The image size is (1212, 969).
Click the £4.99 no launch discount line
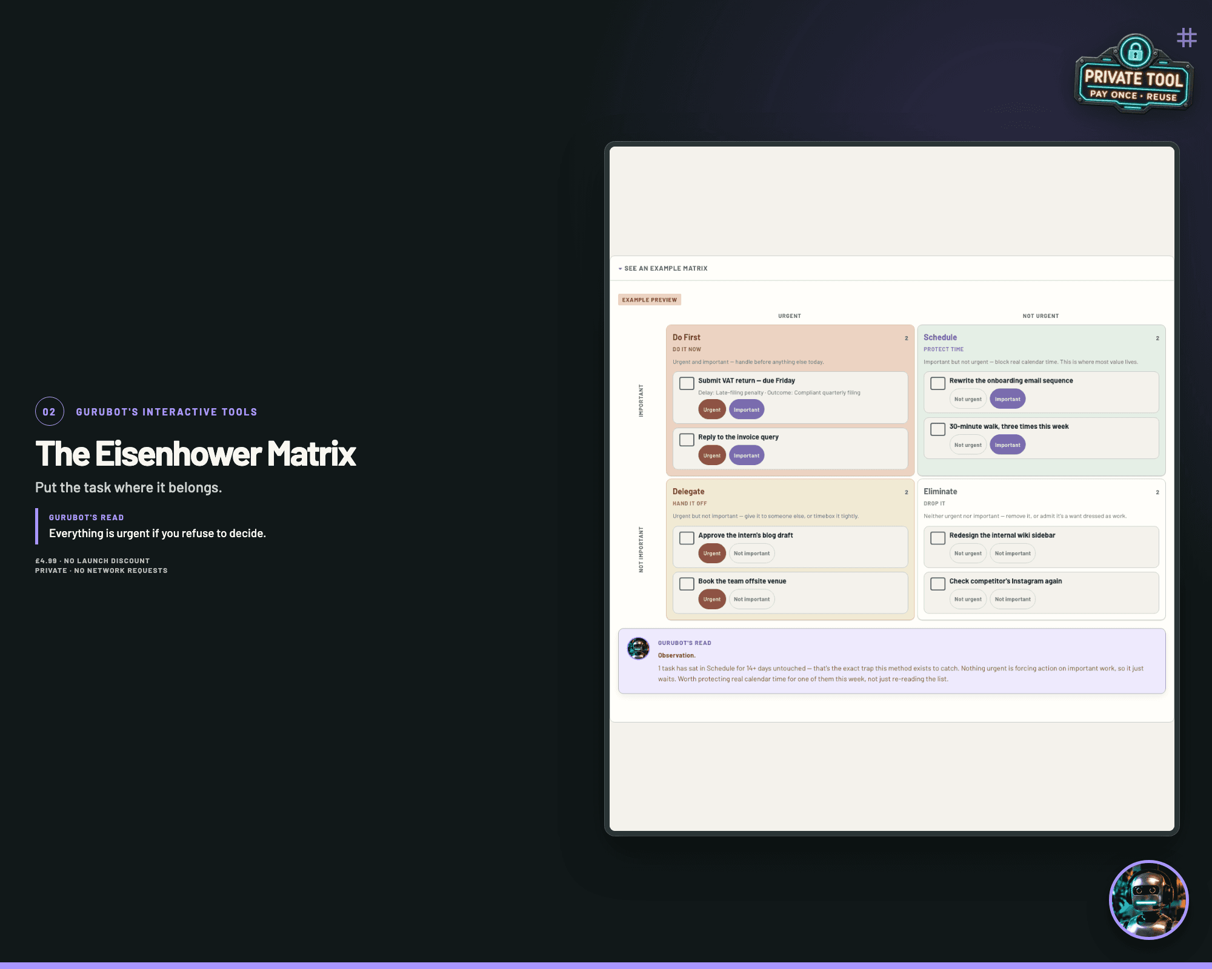[92, 561]
